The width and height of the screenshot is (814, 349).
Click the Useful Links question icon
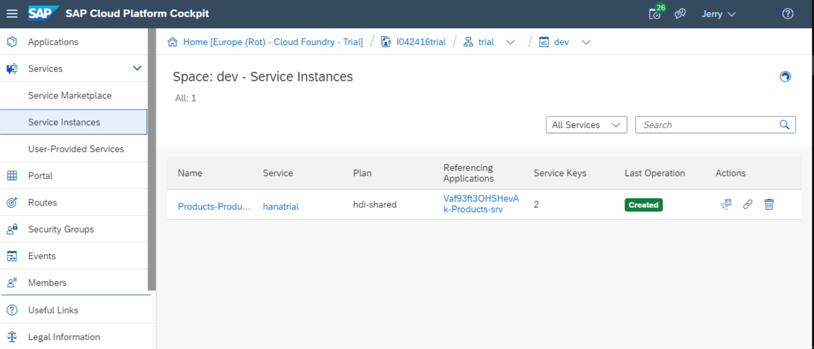12,310
